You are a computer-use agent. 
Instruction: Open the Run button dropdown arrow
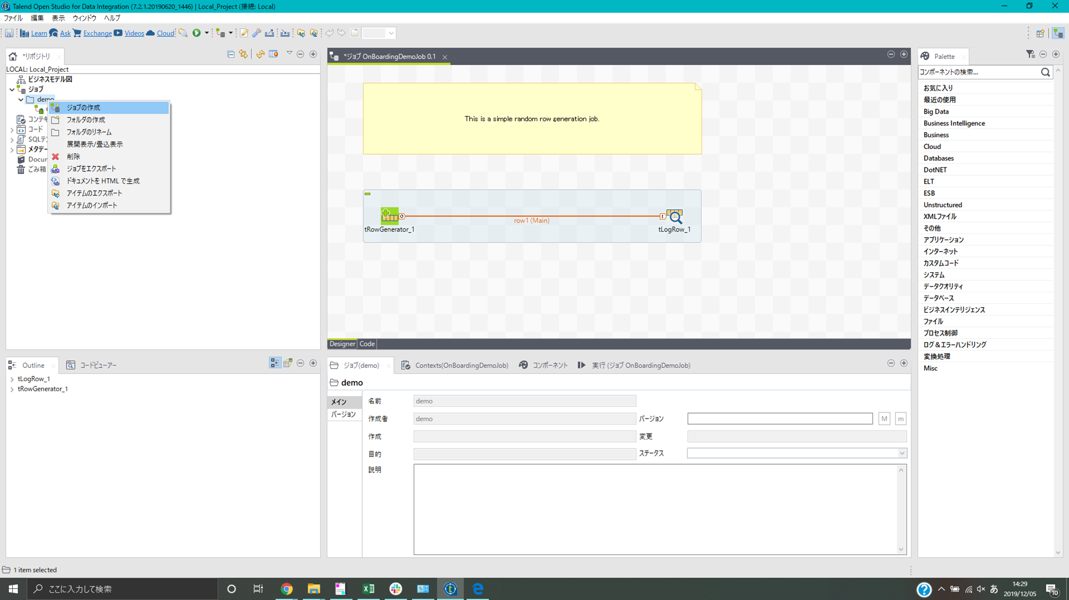coord(207,33)
